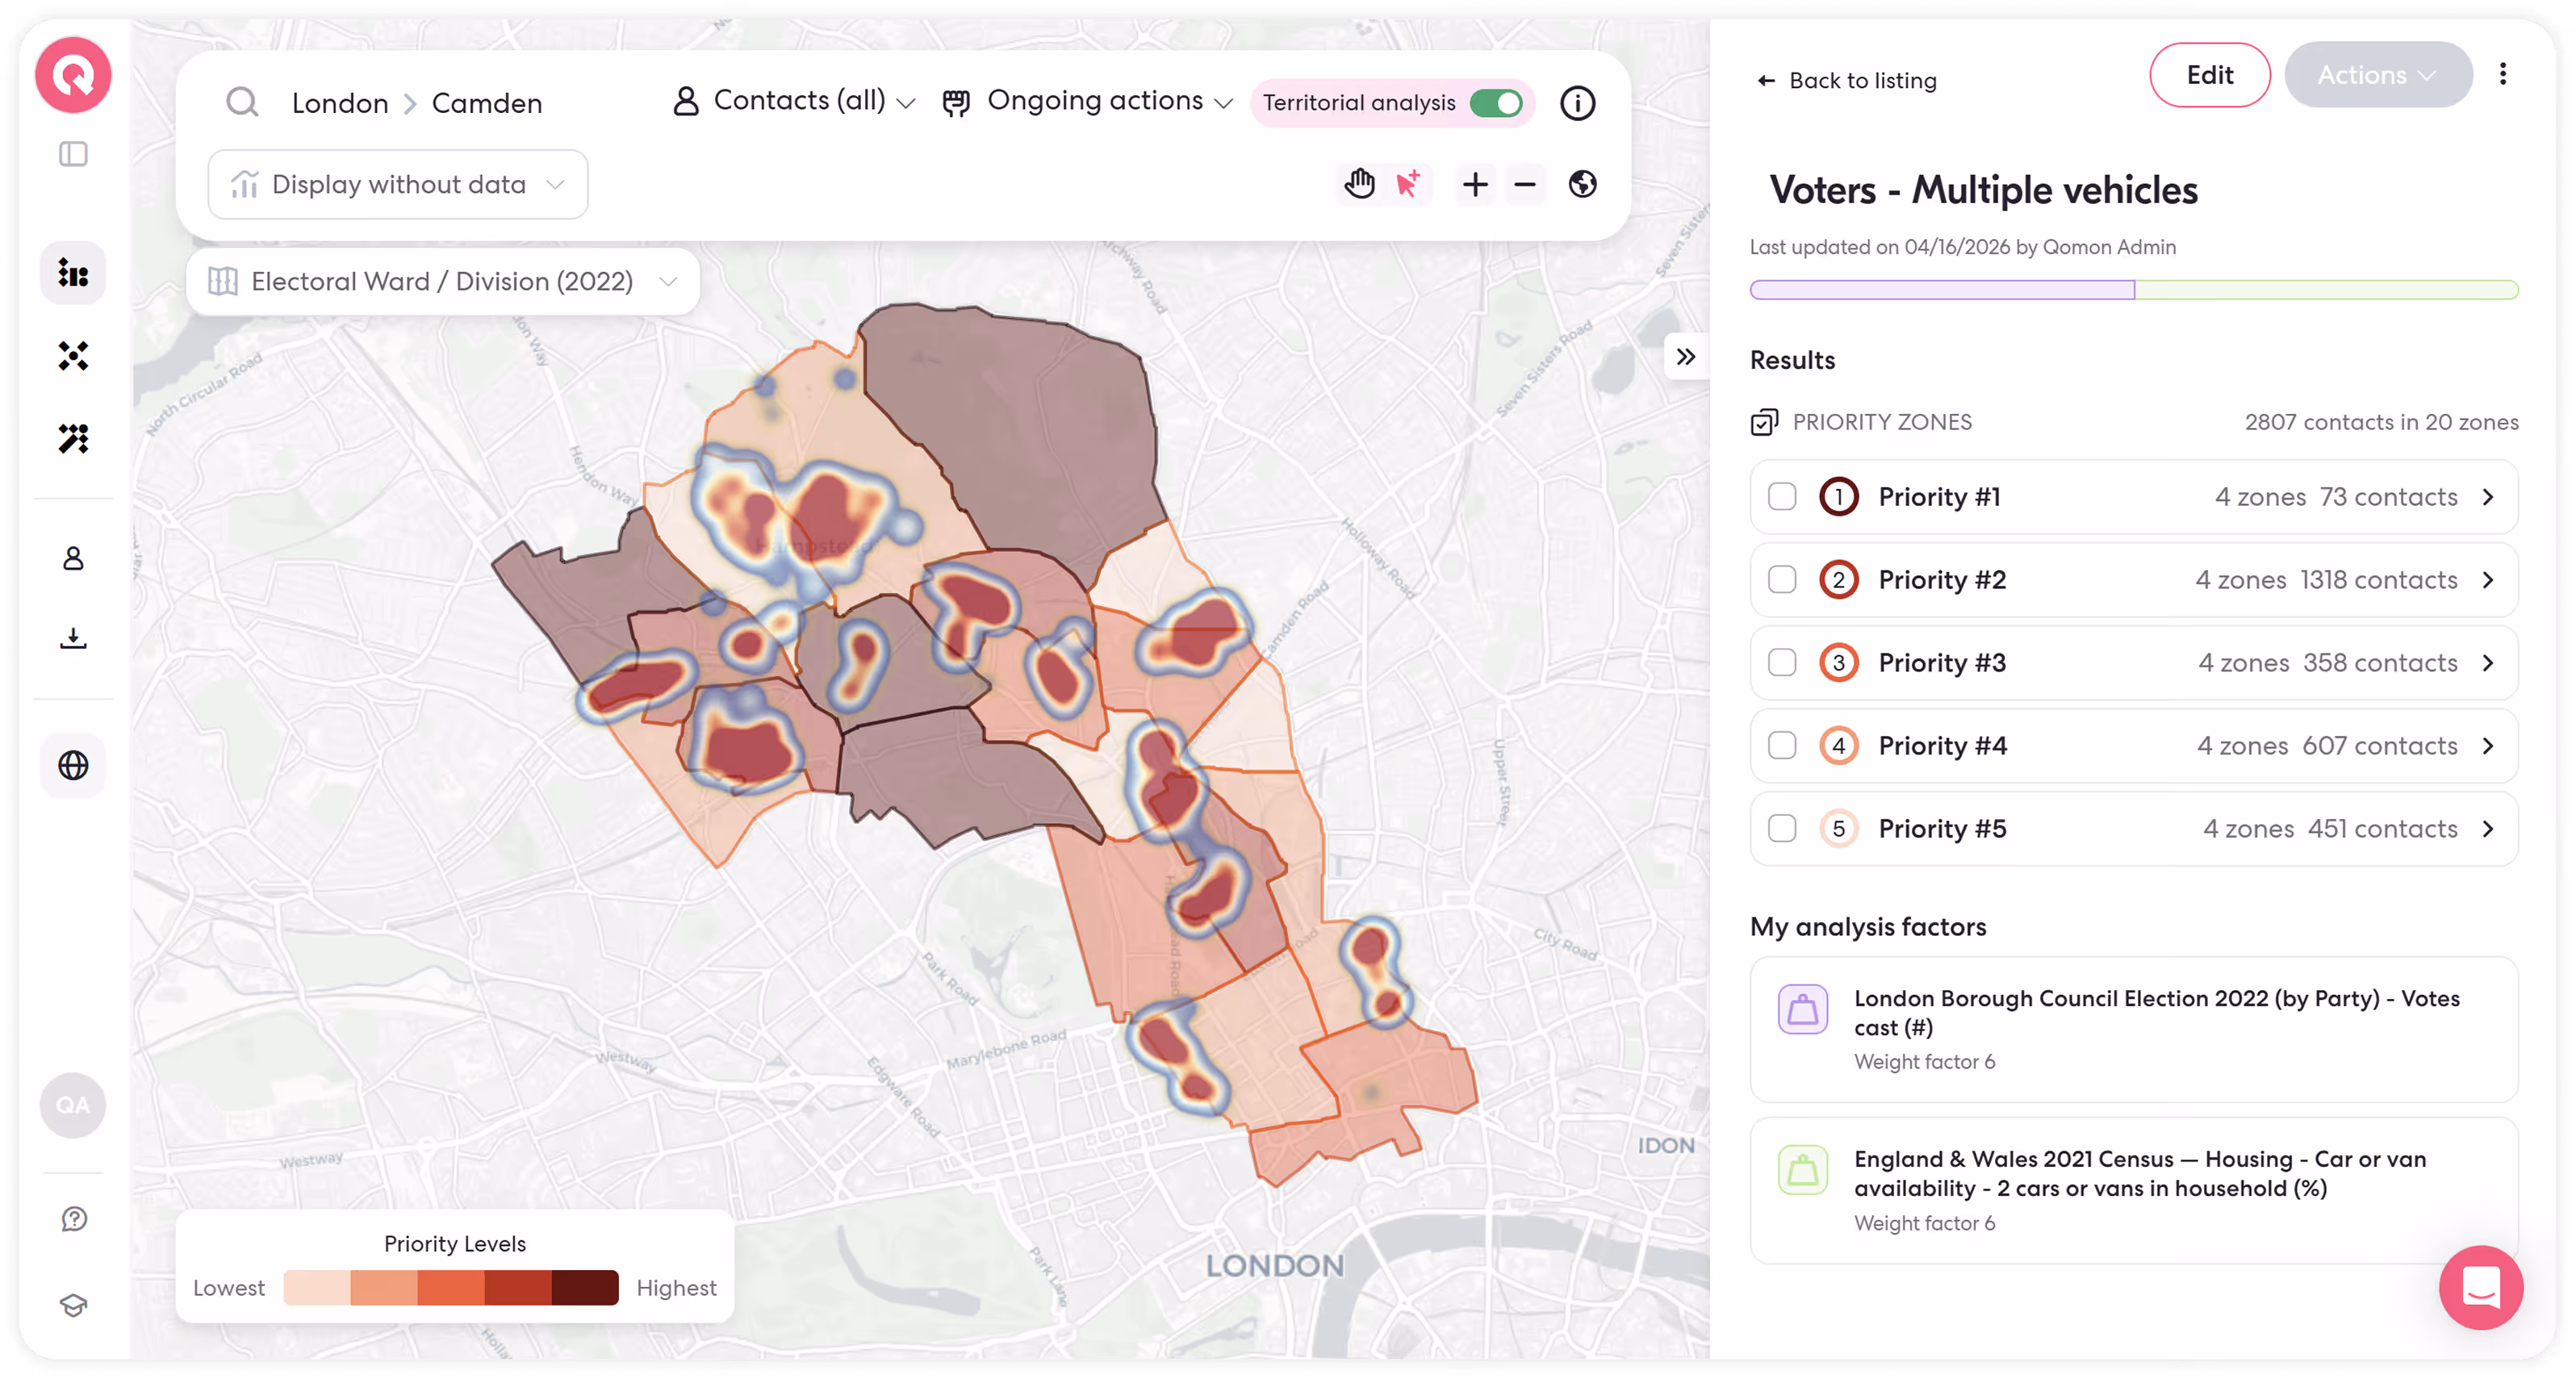The height and width of the screenshot is (1379, 2576).
Task: Open Display without data dropdown
Action: (398, 185)
